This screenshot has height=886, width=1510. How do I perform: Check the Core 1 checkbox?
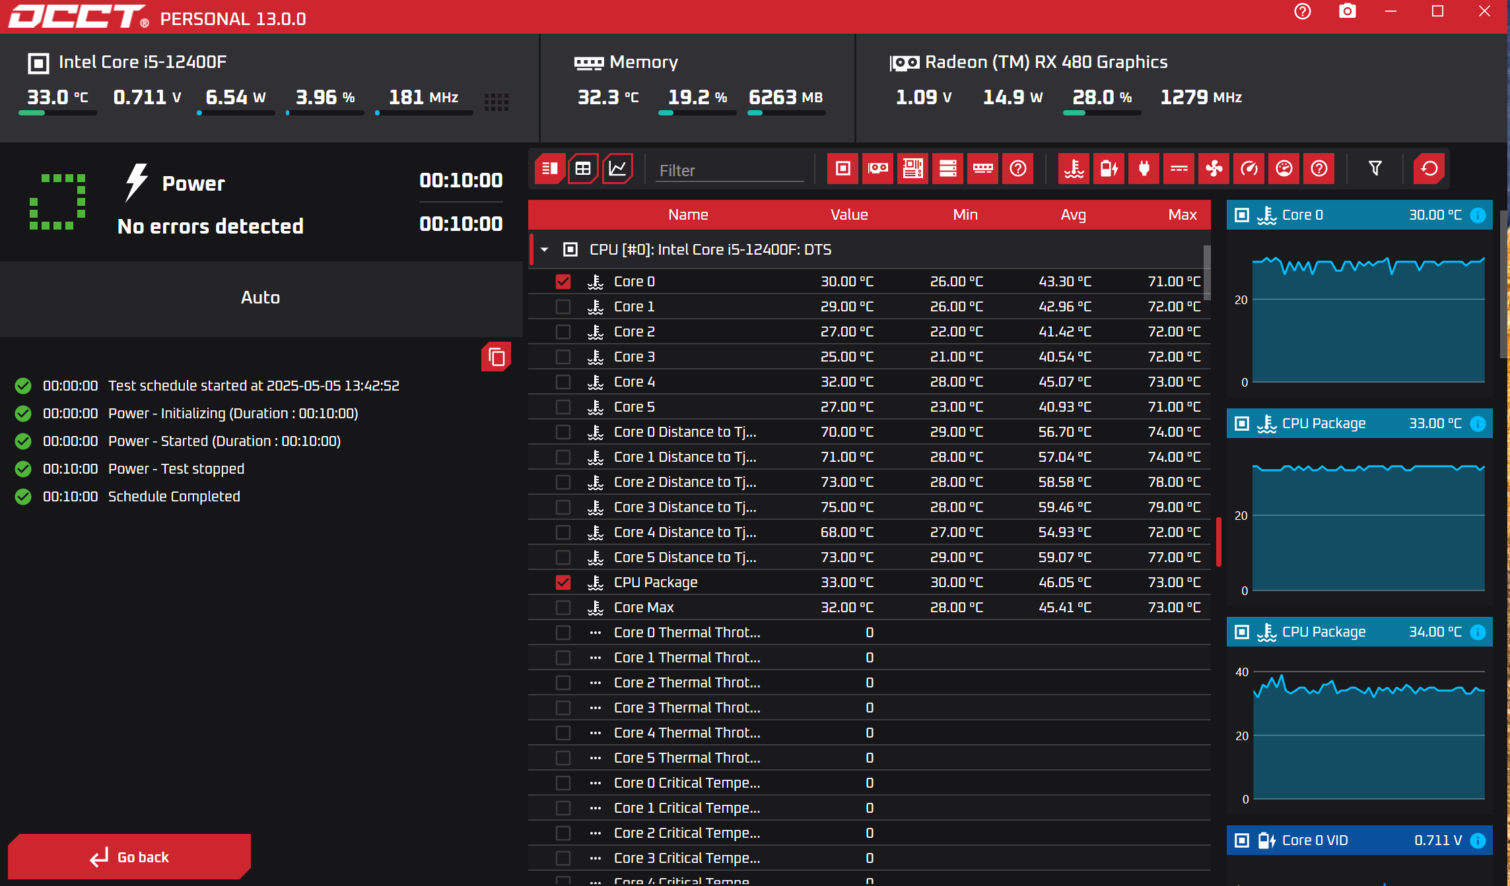click(x=563, y=307)
